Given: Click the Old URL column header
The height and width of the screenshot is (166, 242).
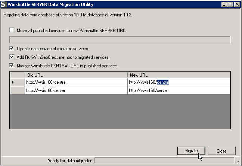Looking at the screenshot, I should pos(76,75).
